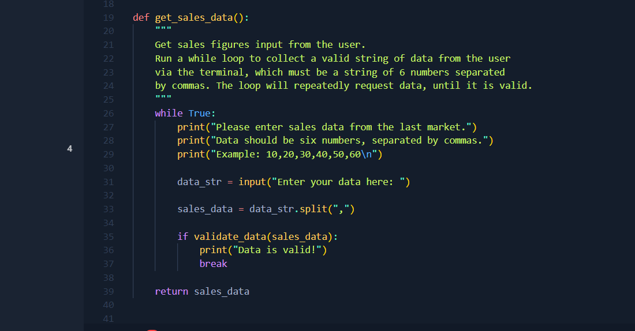Click the True keyword after while
The height and width of the screenshot is (331, 635).
[x=199, y=114]
